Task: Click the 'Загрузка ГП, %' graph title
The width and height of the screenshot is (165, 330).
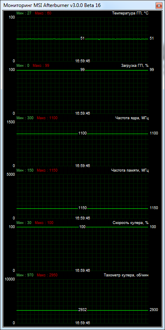Action: 135,66
